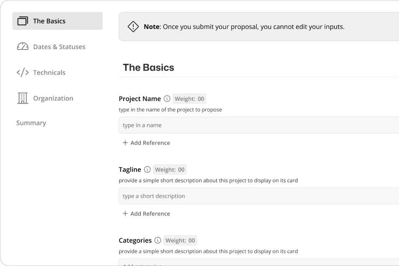Click Add Reference under Tagline
399x266 pixels.
[x=150, y=214]
